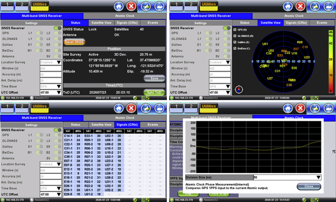336x202 pixels.
Task: Switch to the Satellite View tab on the Status screen
Action: 101,23
